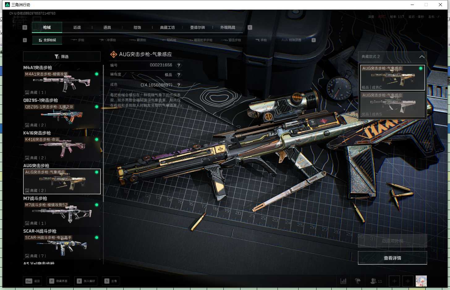450x290 pixels.
Task: Toggle green equipped dot on M4A1 skin
Action: [x=97, y=74]
